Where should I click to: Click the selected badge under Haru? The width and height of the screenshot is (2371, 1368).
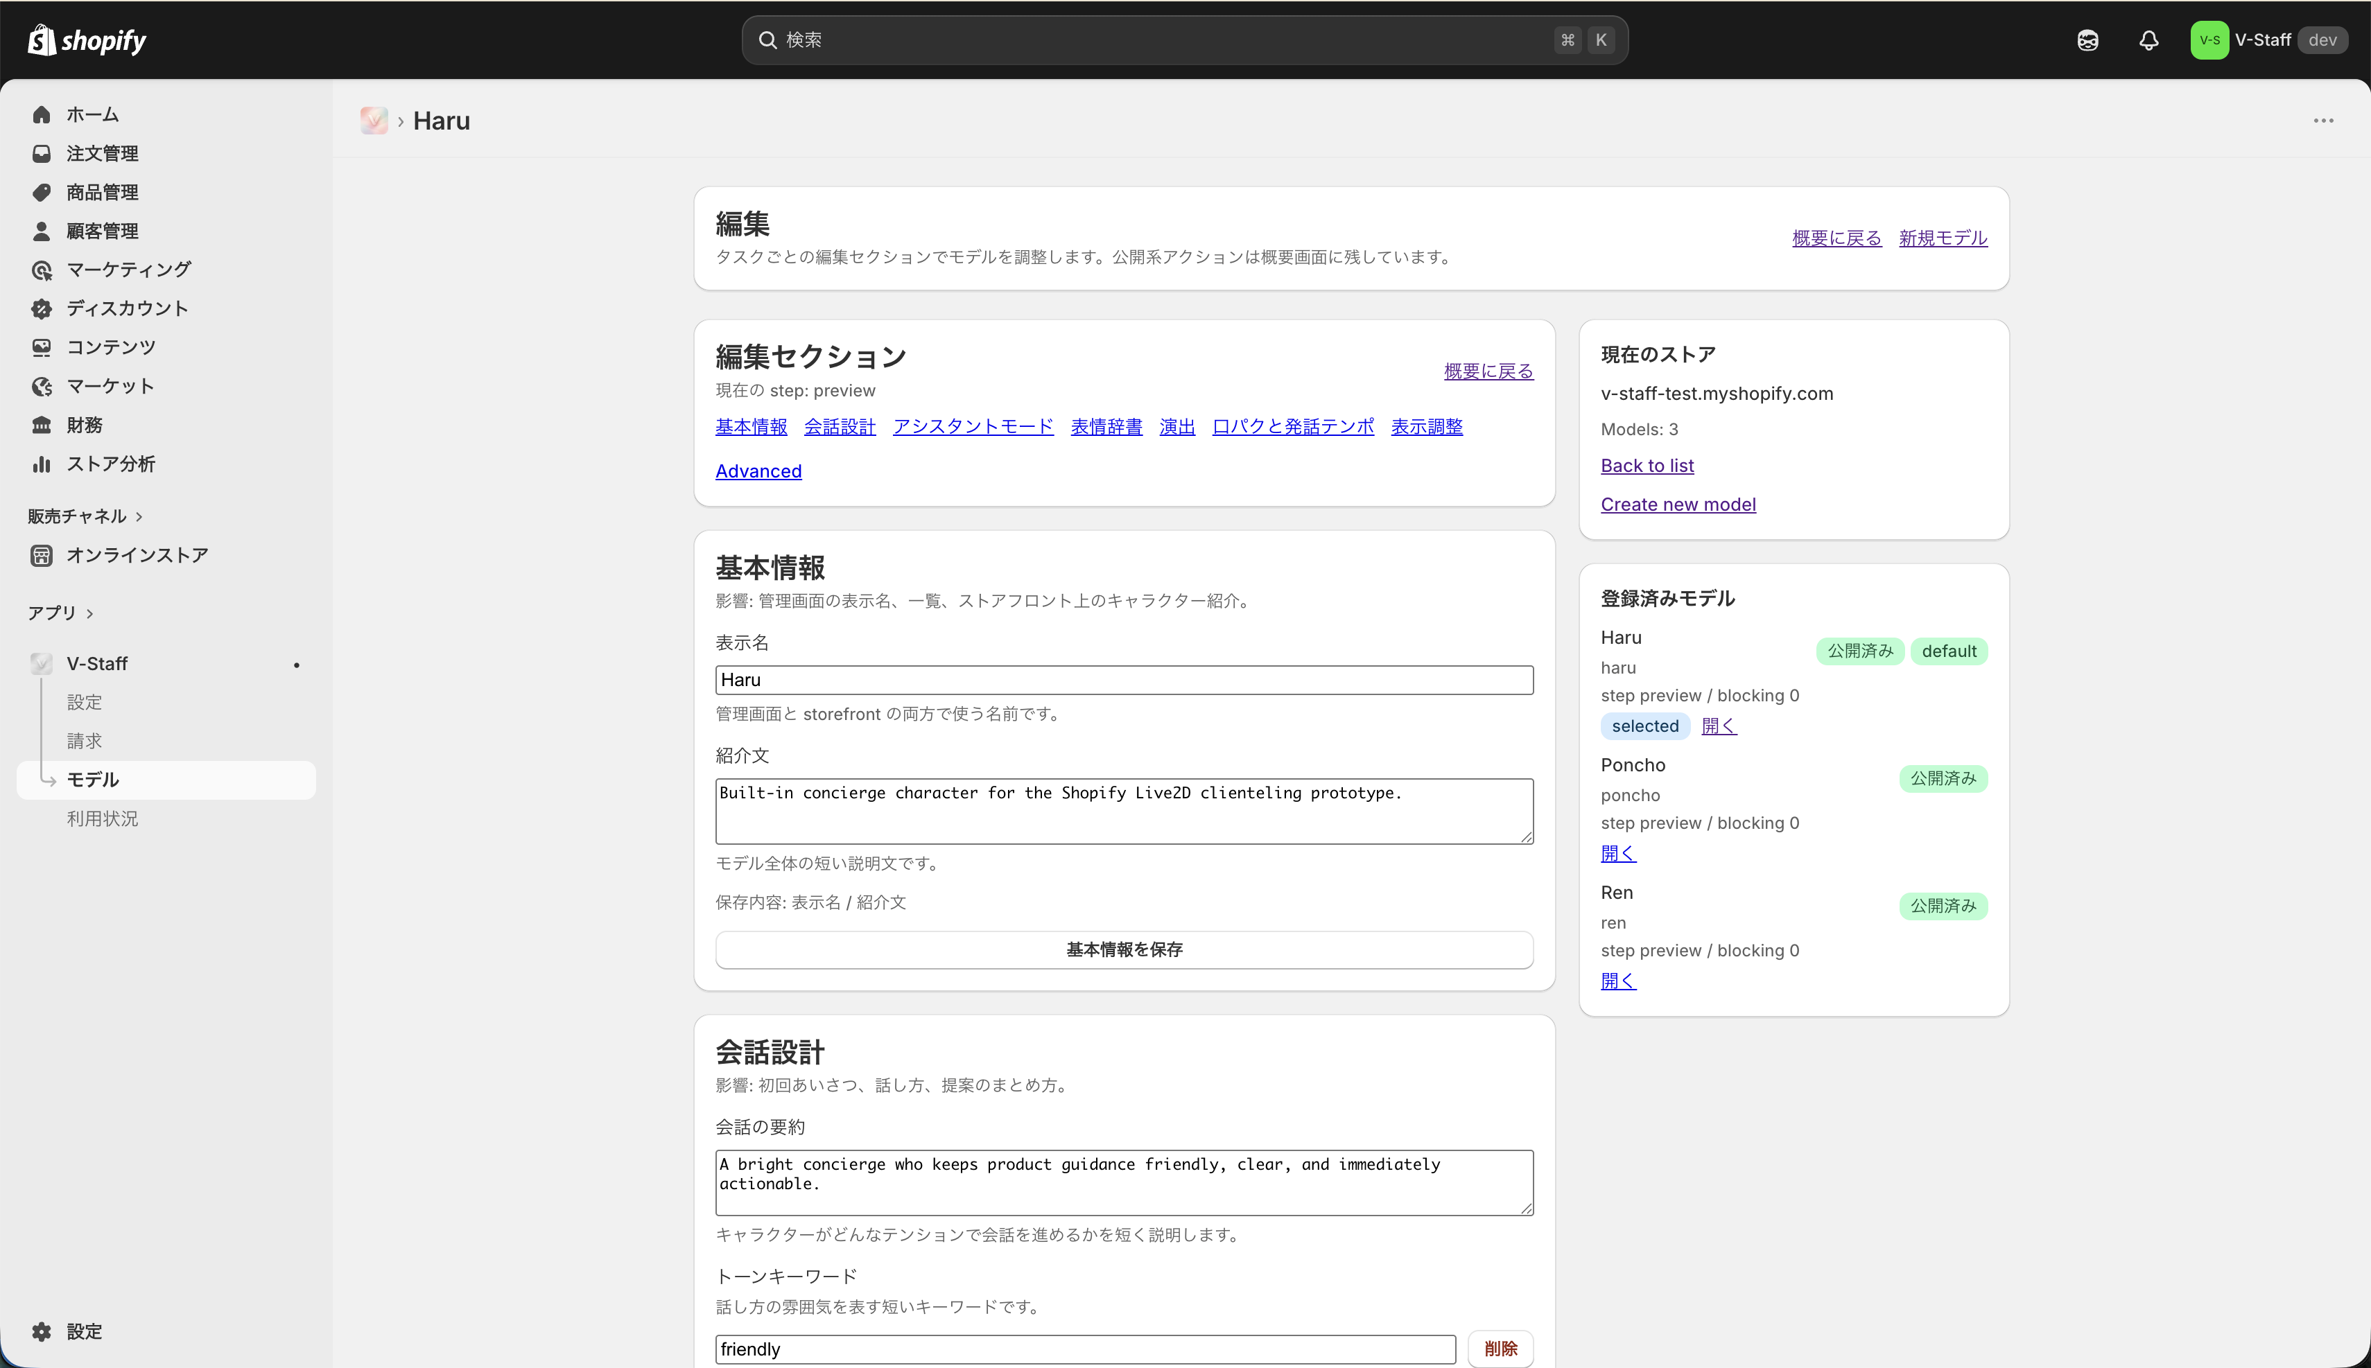(1644, 726)
